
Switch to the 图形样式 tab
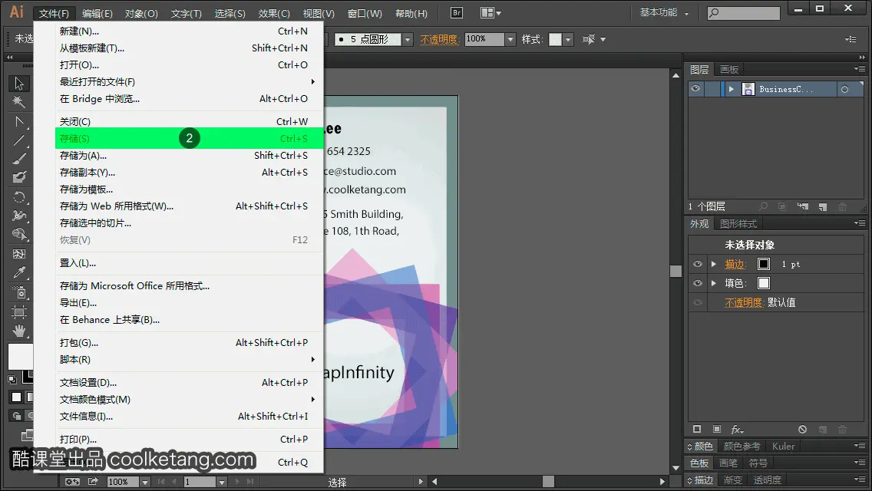pyautogui.click(x=738, y=223)
